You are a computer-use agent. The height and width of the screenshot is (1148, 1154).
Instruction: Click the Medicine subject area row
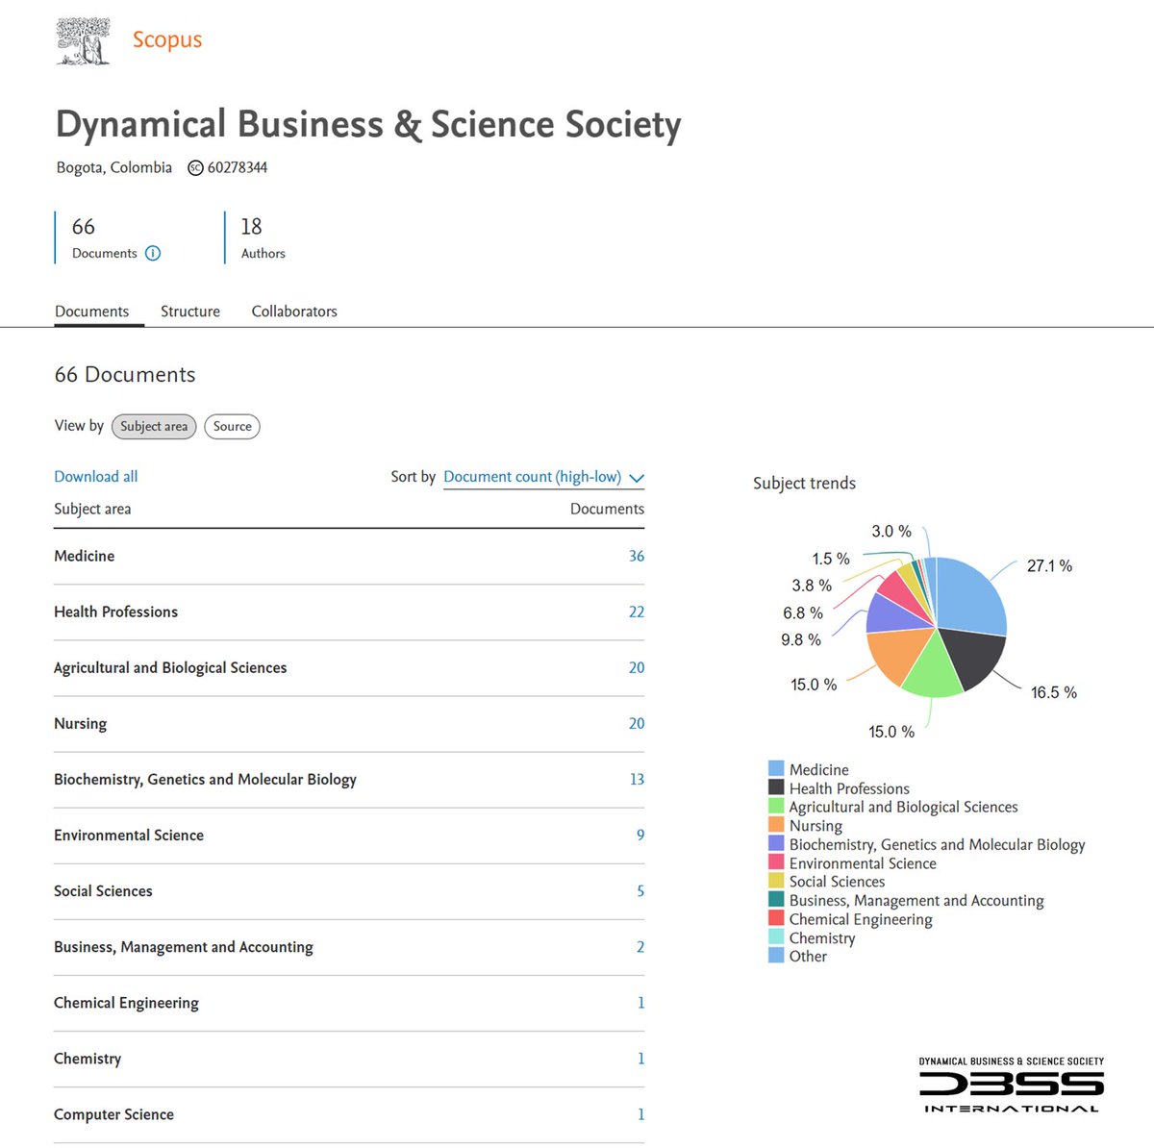[x=349, y=556]
